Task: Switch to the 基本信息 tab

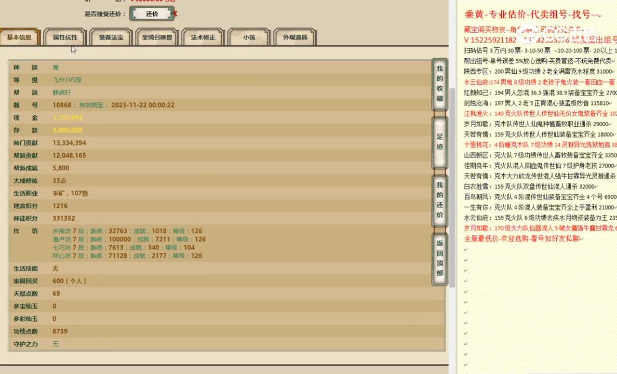Action: pyautogui.click(x=19, y=37)
